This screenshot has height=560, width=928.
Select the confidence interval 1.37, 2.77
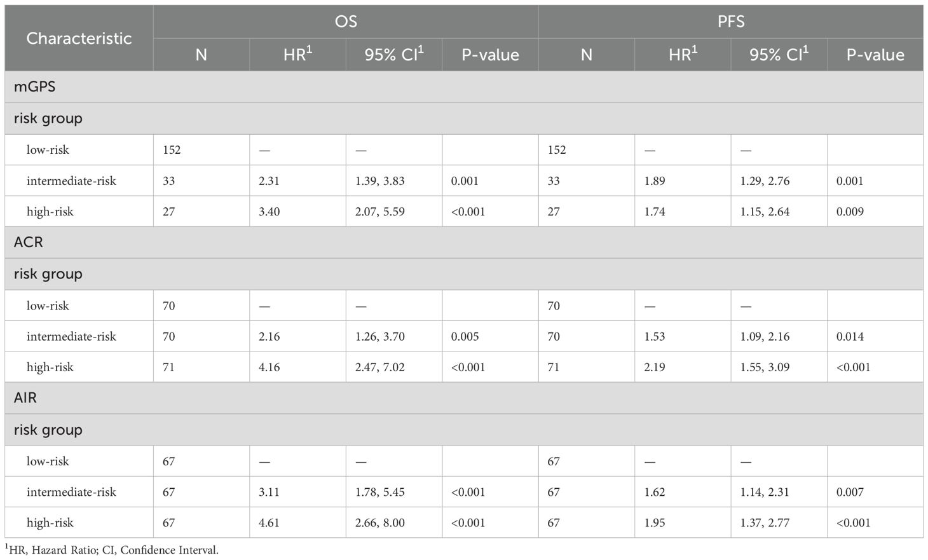tap(765, 523)
